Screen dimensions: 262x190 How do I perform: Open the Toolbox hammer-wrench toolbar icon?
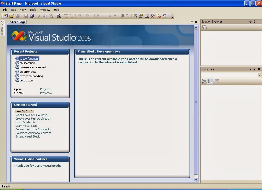(152, 16)
